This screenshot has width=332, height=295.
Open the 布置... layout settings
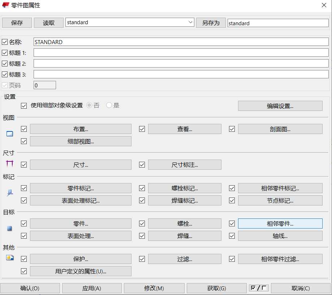[81, 129]
